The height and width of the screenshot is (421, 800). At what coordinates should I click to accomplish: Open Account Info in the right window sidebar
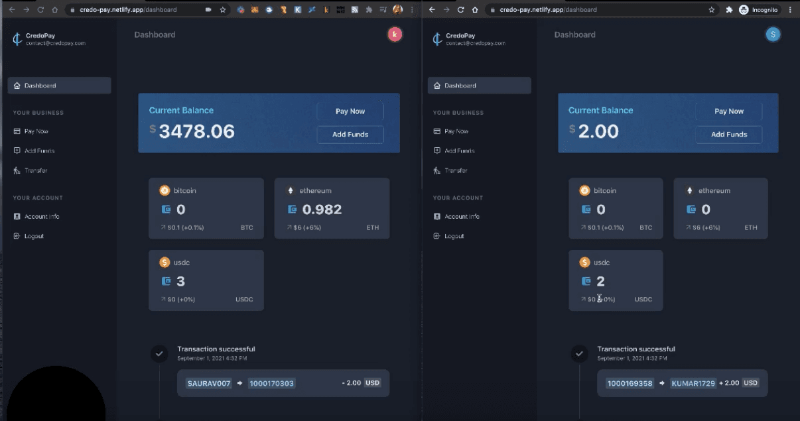click(x=457, y=216)
